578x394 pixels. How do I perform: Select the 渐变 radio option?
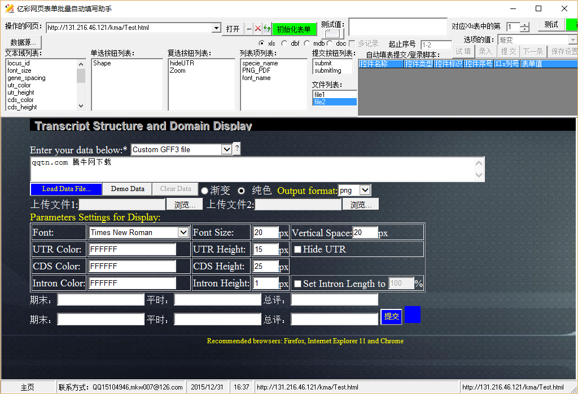point(205,191)
